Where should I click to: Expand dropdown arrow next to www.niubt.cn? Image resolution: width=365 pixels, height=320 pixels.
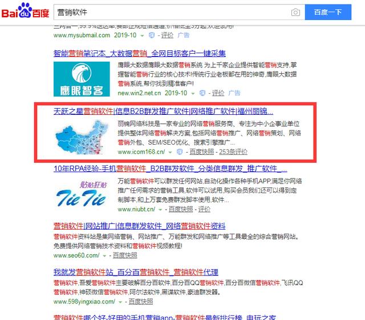160,210
